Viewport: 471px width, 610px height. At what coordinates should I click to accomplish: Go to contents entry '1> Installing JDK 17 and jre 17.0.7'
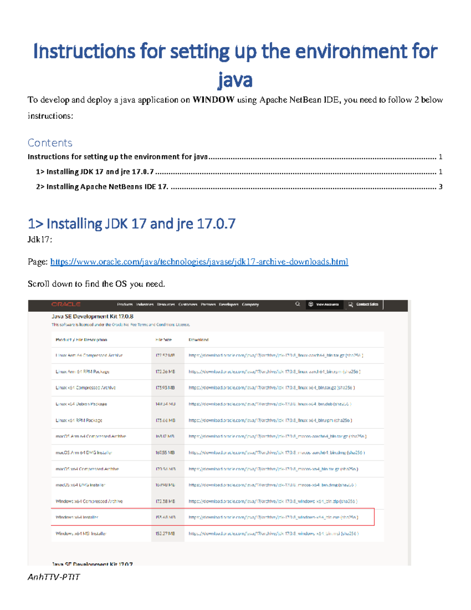coord(239,172)
